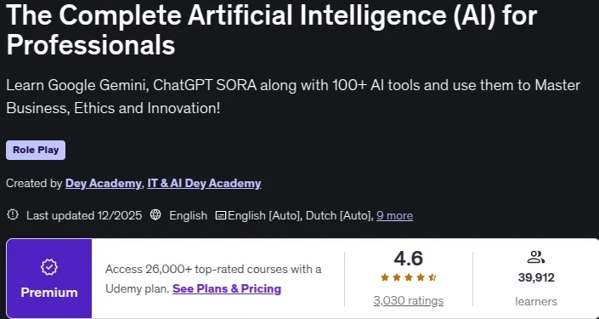Click the last updated alert icon
The height and width of the screenshot is (319, 599).
(13, 215)
